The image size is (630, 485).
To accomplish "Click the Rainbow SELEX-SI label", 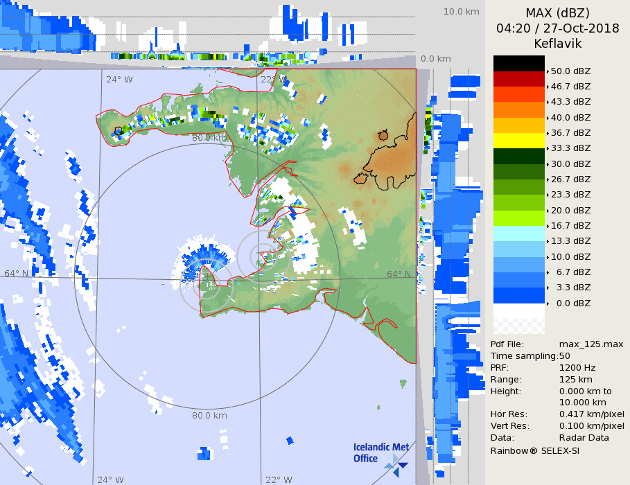I will 534,450.
